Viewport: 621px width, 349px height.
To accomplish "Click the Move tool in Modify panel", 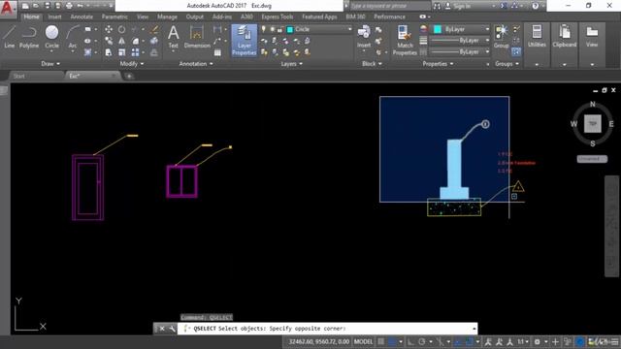I will pos(108,29).
